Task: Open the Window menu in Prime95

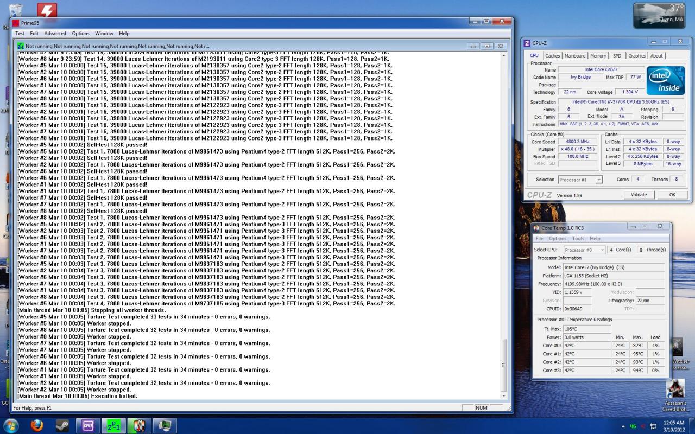Action: 104,34
